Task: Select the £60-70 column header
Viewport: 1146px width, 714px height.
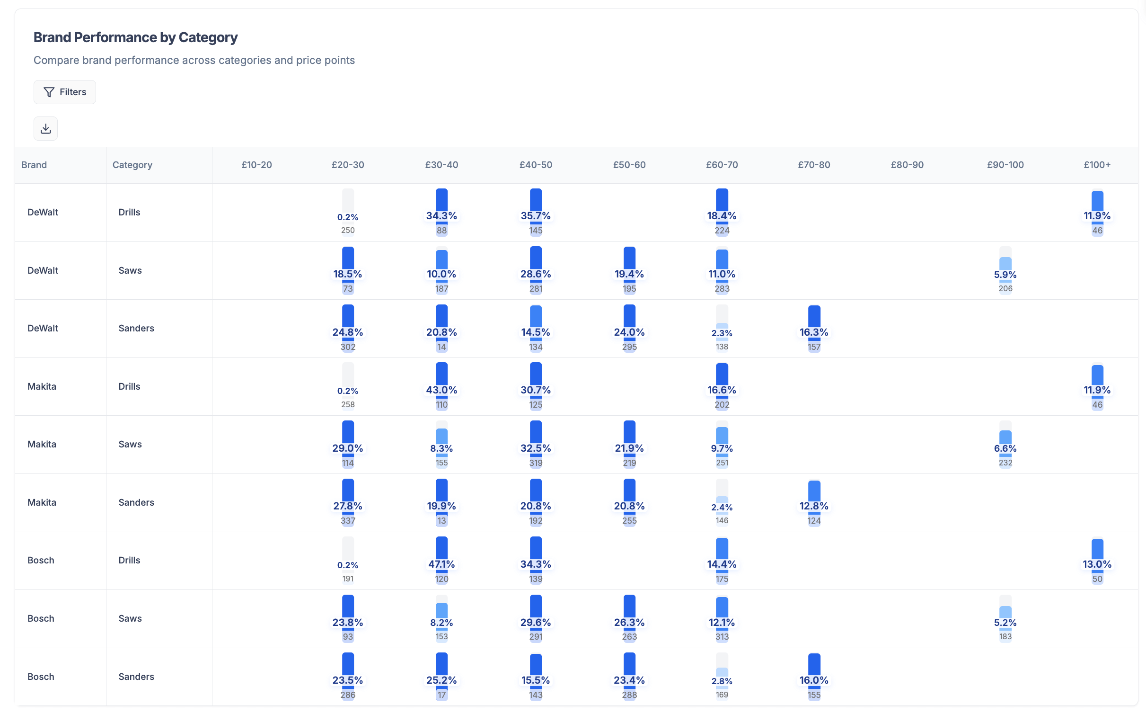Action: tap(722, 165)
